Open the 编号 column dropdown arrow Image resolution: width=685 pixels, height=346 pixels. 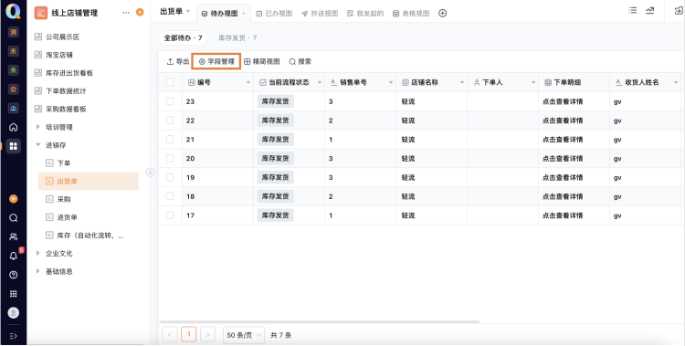tap(248, 82)
